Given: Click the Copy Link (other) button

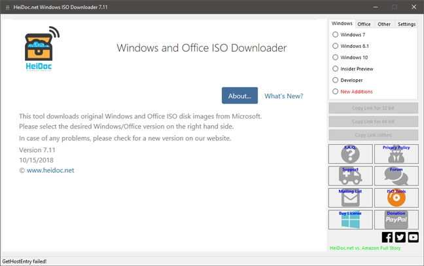Looking at the screenshot, I should coord(374,135).
